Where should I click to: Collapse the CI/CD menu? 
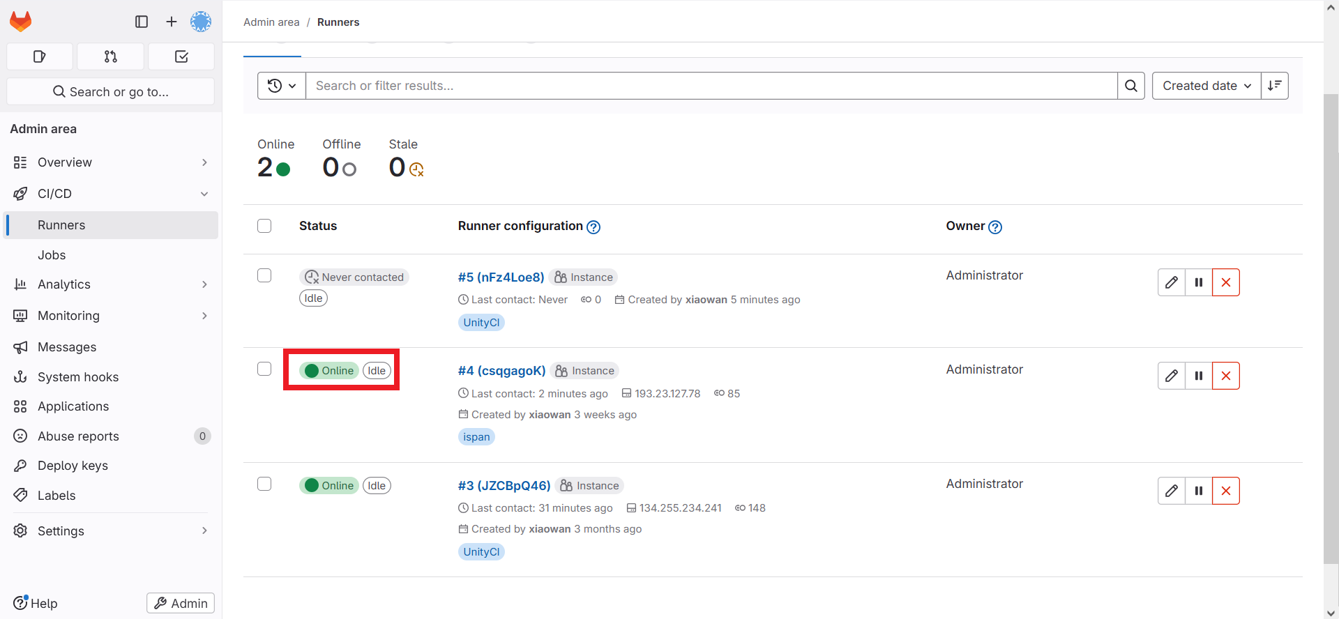coord(111,194)
